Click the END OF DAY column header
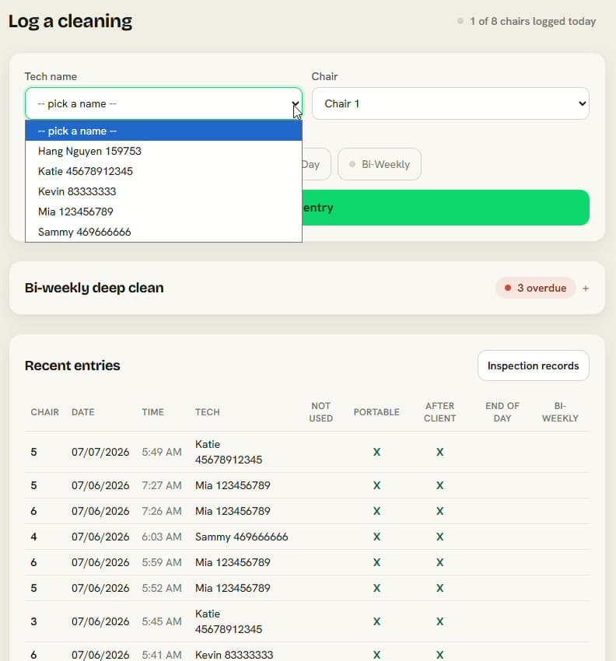The height and width of the screenshot is (661, 616). (502, 412)
